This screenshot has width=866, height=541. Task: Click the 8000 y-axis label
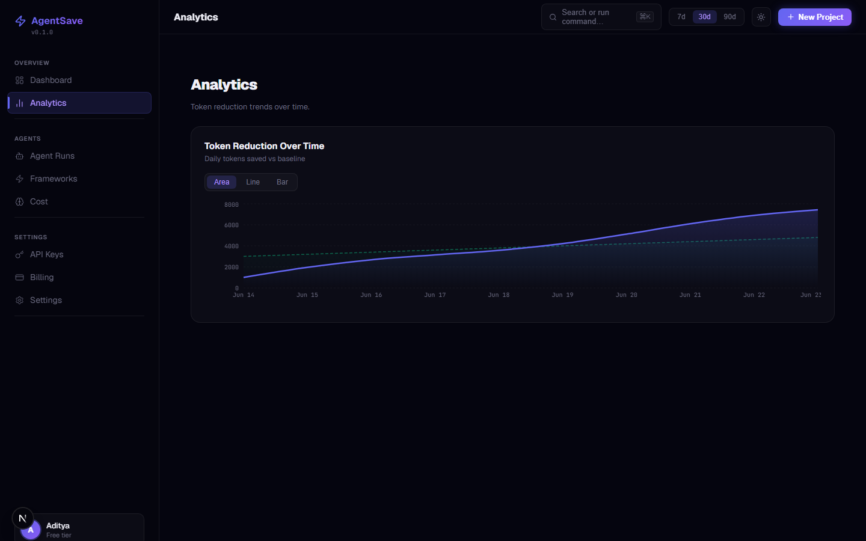click(232, 205)
